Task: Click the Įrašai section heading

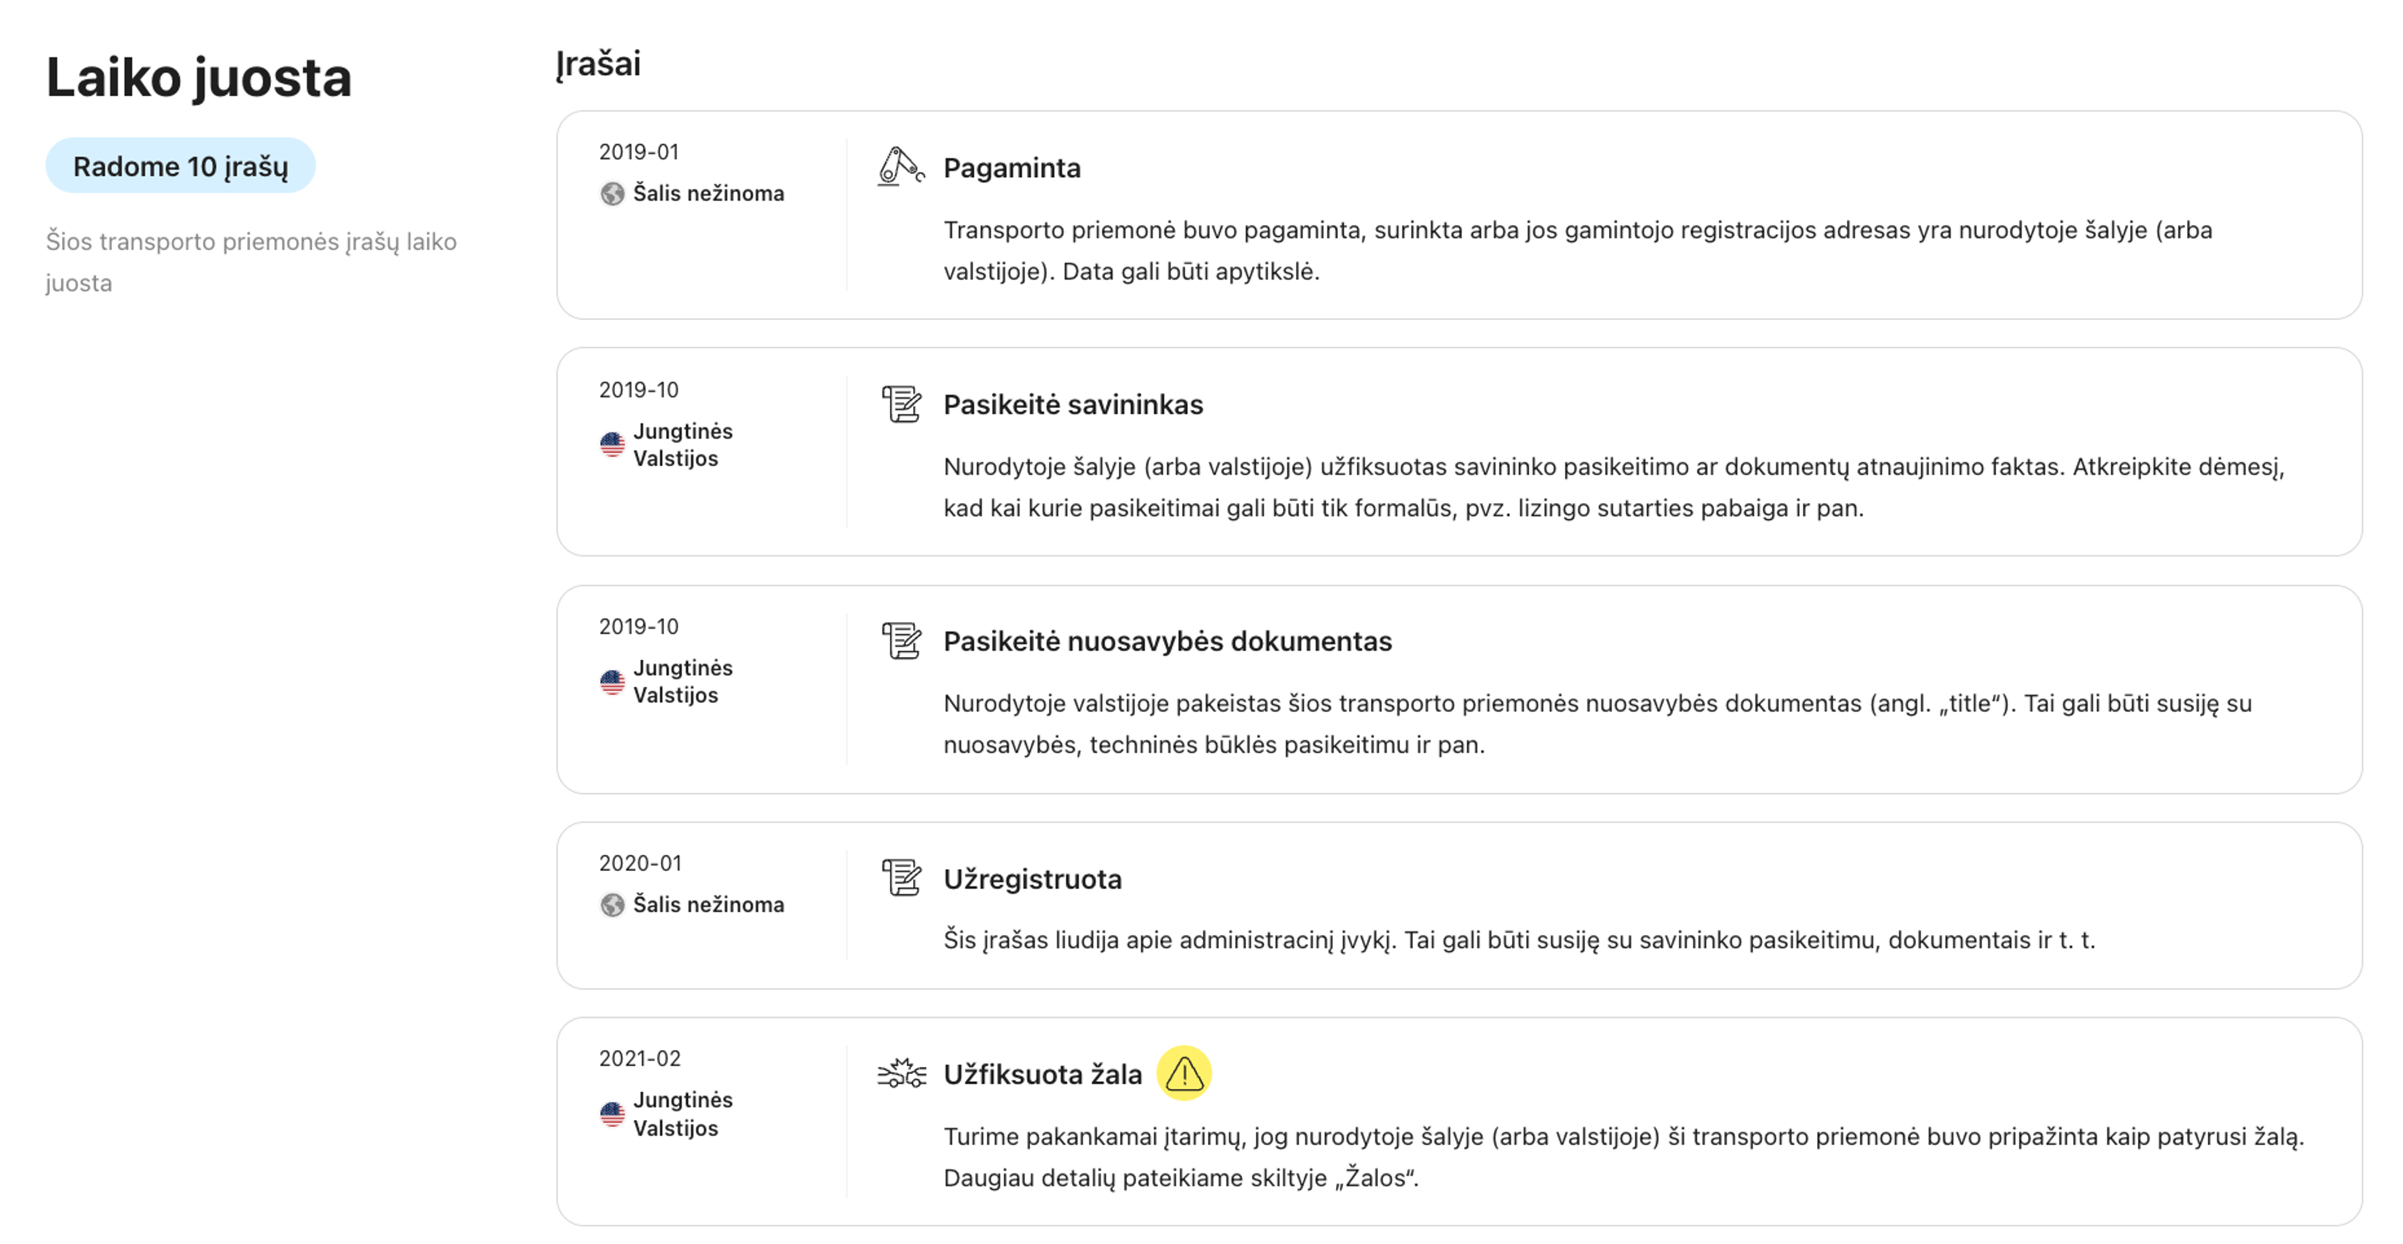Action: point(599,63)
